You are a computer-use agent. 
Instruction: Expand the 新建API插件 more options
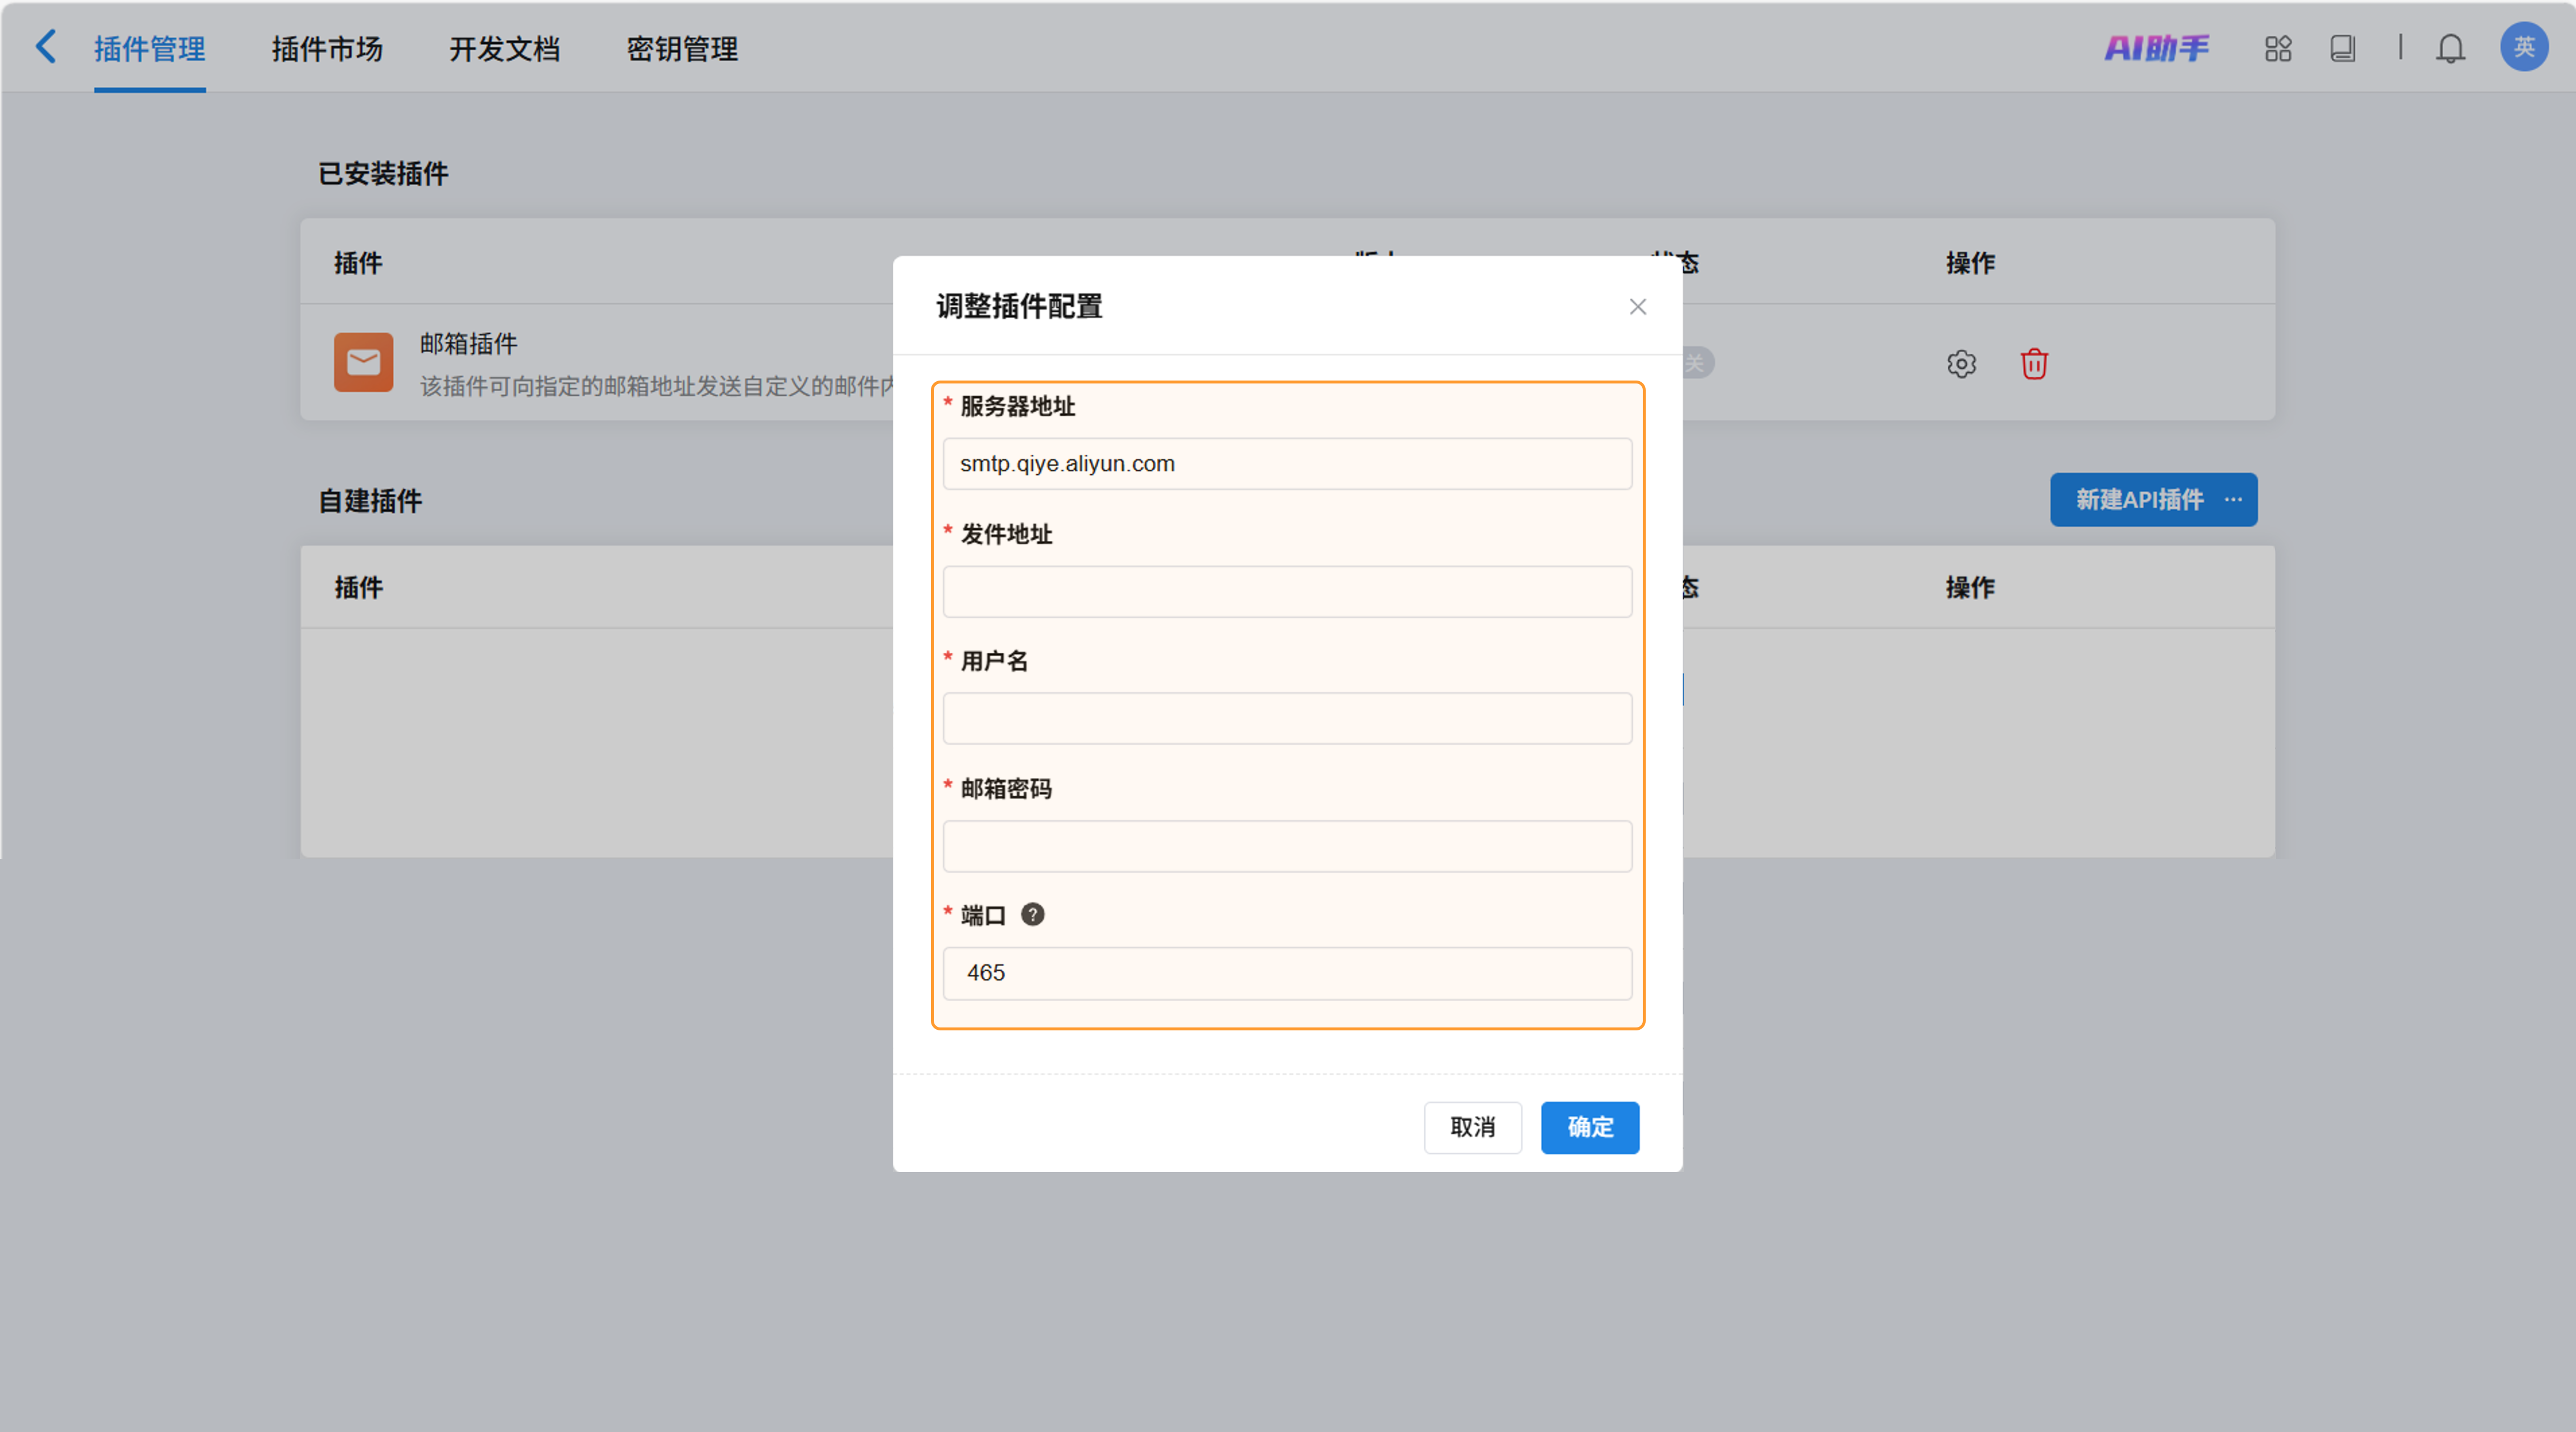(2233, 500)
